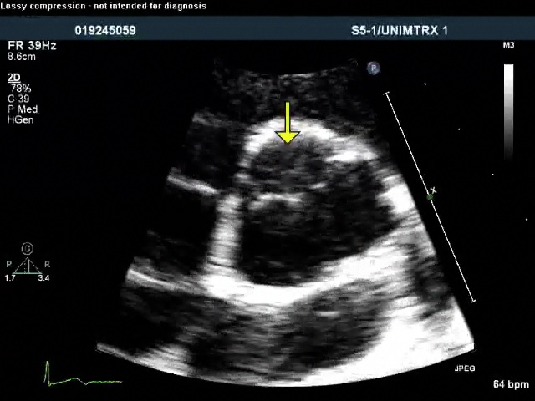Click the 78% gain setting
Viewport: 535px width, 401px height.
[x=20, y=89]
